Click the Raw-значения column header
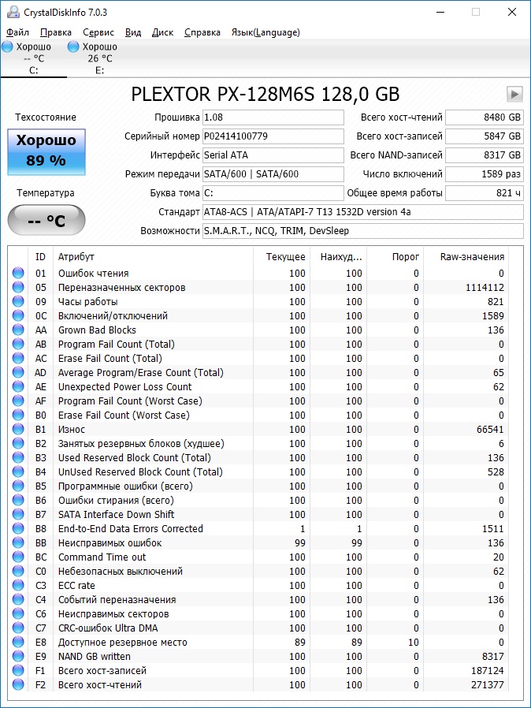Image resolution: width=531 pixels, height=708 pixels. [x=467, y=257]
